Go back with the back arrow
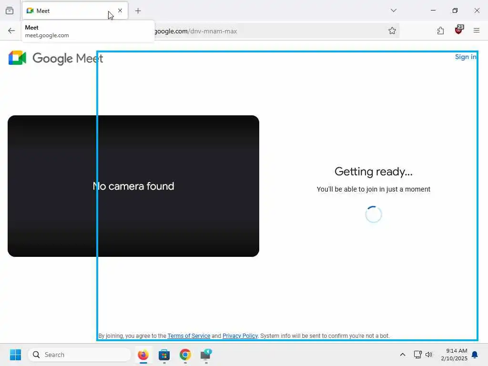 tap(11, 31)
